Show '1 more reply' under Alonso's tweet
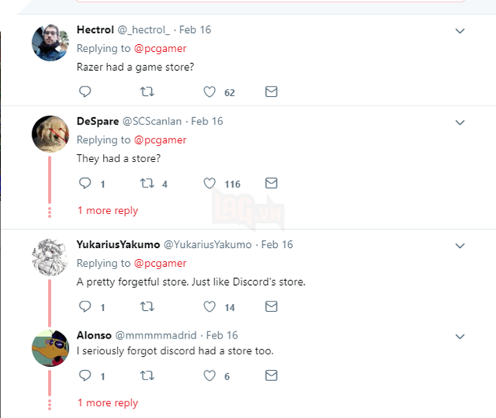Screen dimensions: 496x418 coord(107,403)
